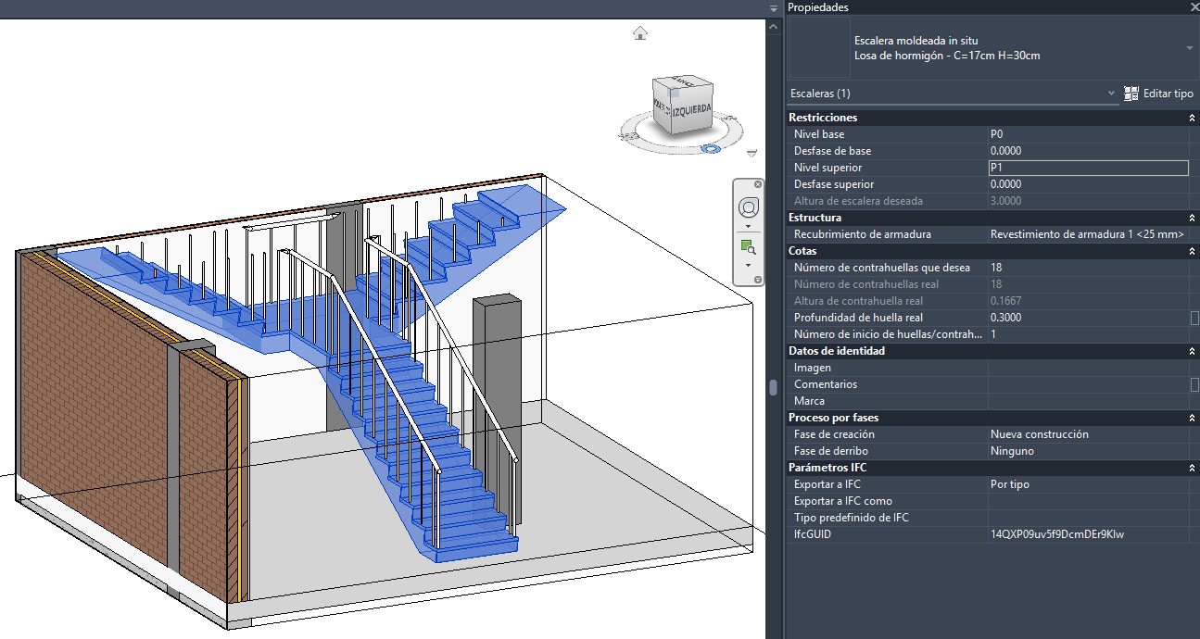Screen dimensions: 1200x639
Task: Open the Steering Wheel navigation tool
Action: [x=749, y=207]
